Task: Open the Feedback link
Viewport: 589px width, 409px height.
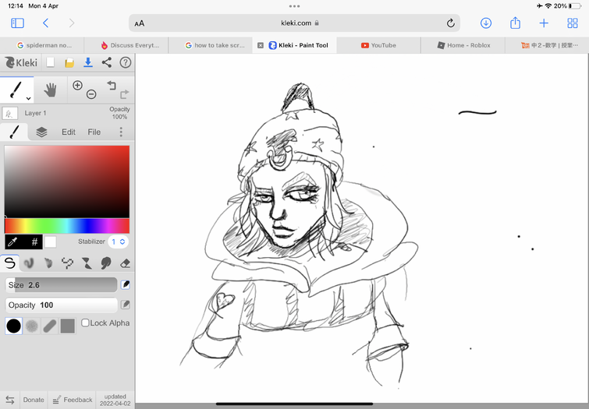Action: click(72, 400)
